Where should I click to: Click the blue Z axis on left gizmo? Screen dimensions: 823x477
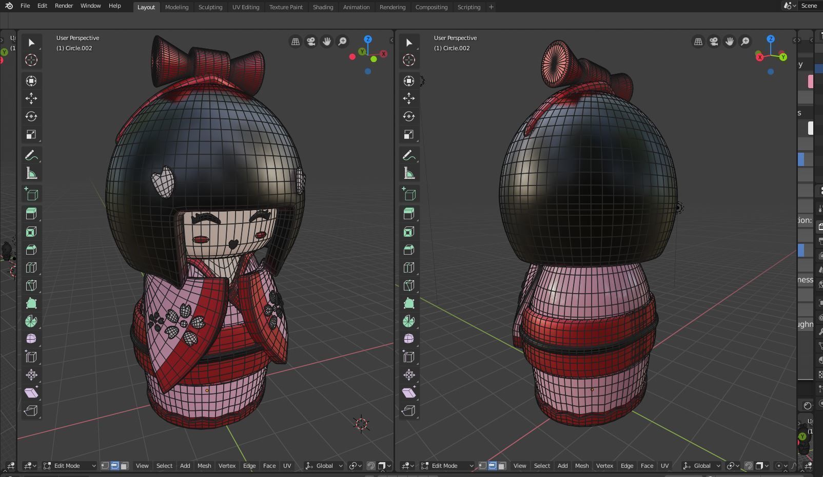368,39
